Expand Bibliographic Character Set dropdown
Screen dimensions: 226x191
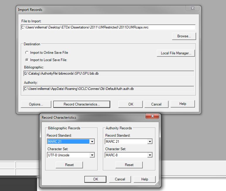click(92, 155)
